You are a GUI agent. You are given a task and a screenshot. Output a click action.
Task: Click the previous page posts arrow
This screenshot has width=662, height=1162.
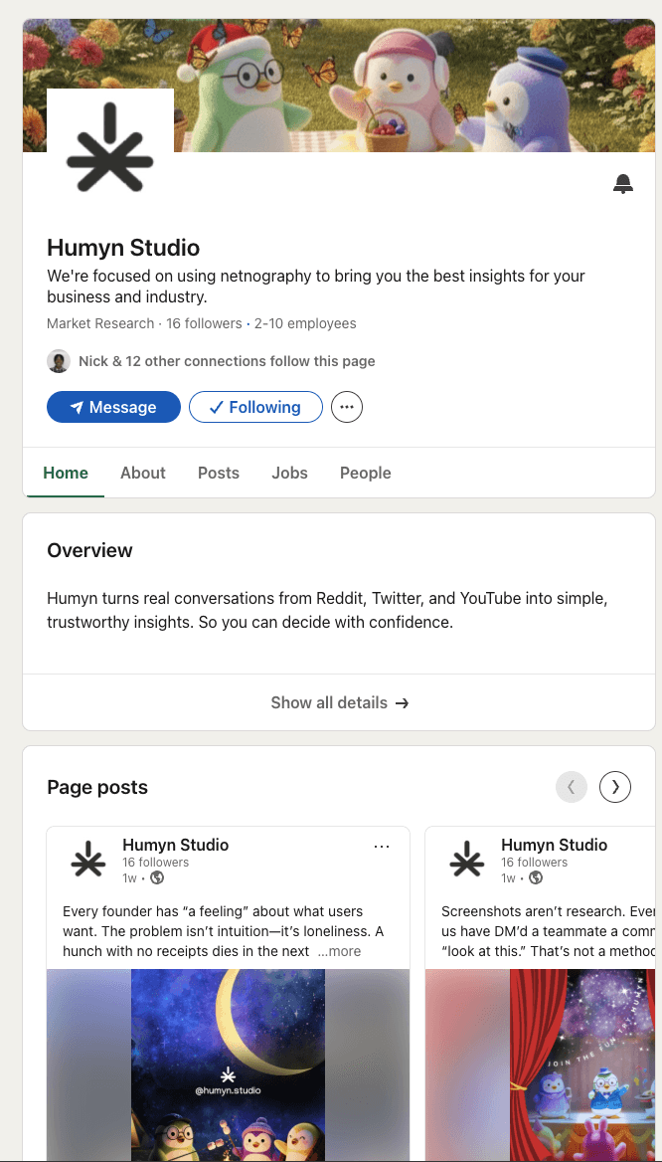coord(571,787)
